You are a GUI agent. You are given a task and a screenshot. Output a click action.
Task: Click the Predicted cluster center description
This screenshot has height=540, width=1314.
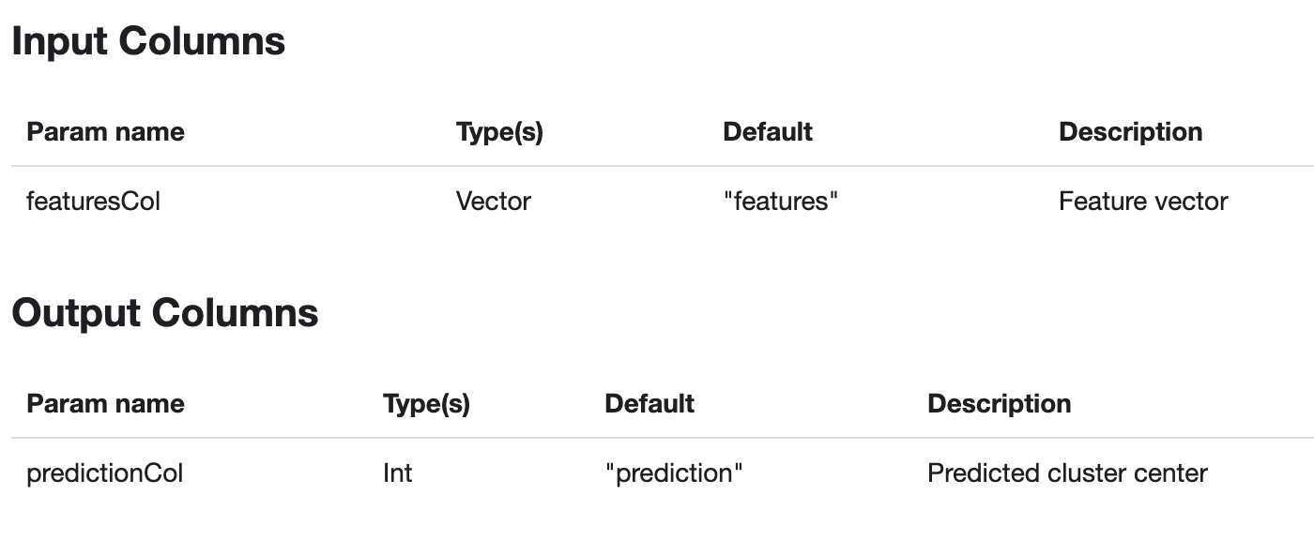pos(1067,473)
